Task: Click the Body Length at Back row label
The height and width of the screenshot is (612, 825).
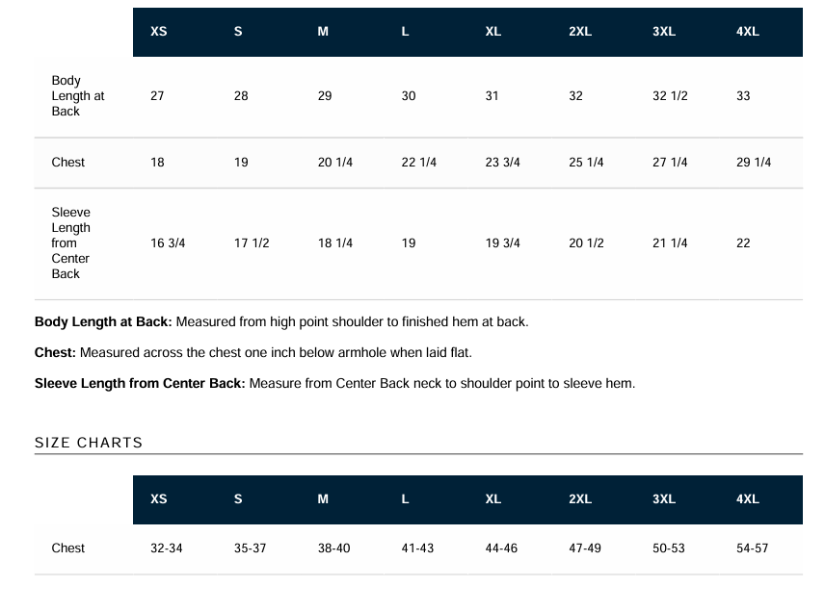Action: (78, 95)
